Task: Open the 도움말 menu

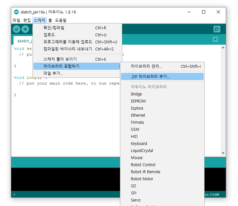Action: pyautogui.click(x=61, y=20)
